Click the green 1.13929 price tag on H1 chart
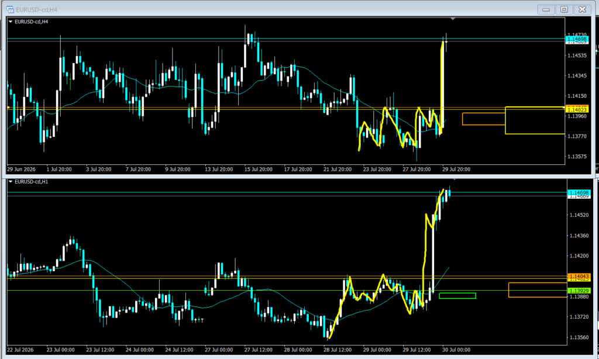599x359 pixels. point(579,291)
